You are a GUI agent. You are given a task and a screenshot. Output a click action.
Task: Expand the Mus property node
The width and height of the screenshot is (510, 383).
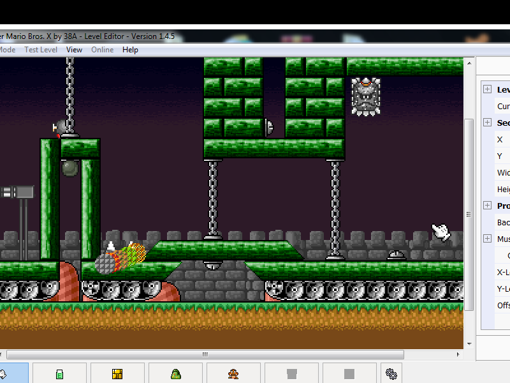(487, 238)
